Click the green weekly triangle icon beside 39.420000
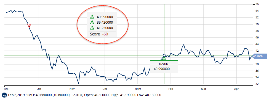 point(92,22)
